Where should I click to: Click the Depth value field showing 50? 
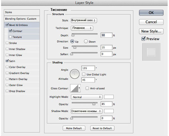pos(106,35)
